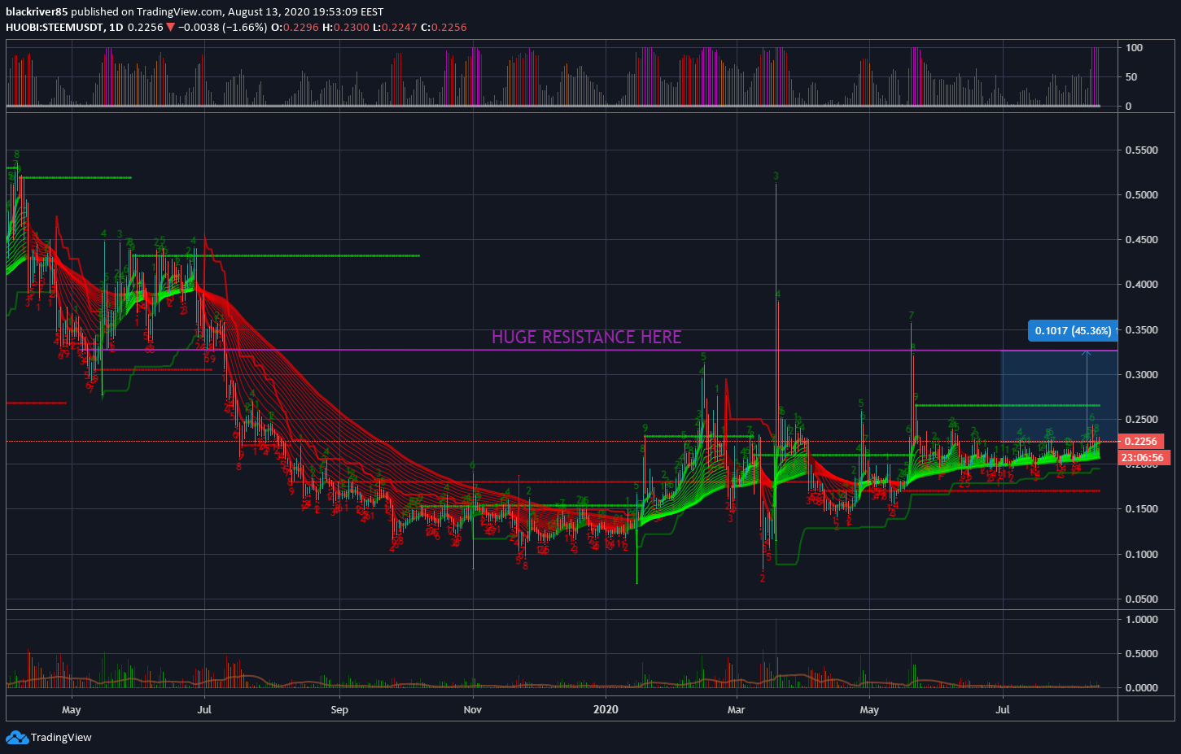
Task: Click the author name blackriver85
Action: [x=37, y=12]
